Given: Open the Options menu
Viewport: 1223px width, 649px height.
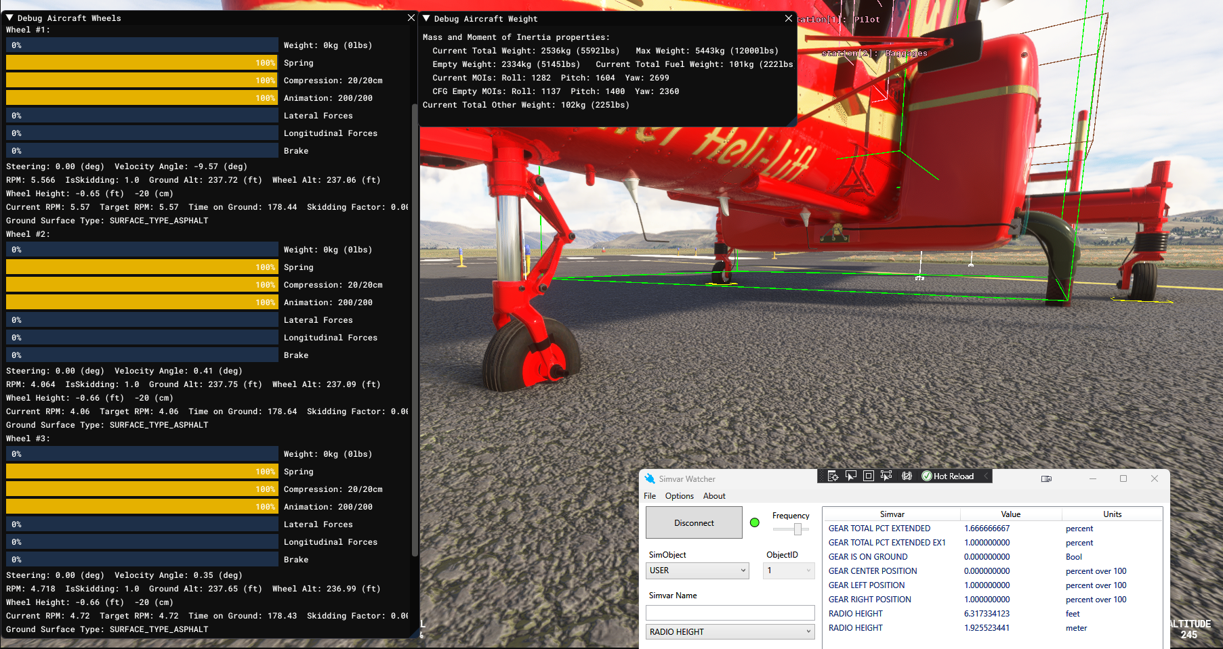Looking at the screenshot, I should (679, 496).
